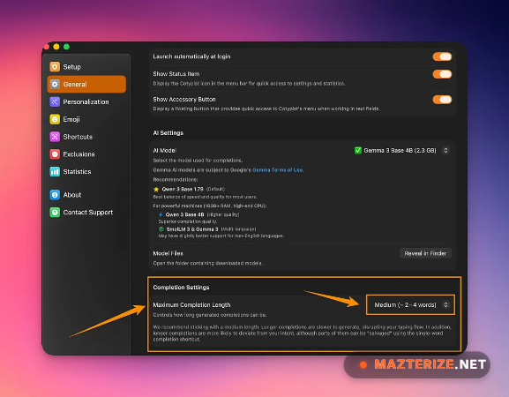This screenshot has width=509, height=397.
Task: Click the yellow star beside Qwen 3 Base 1.7B
Action: click(x=156, y=189)
